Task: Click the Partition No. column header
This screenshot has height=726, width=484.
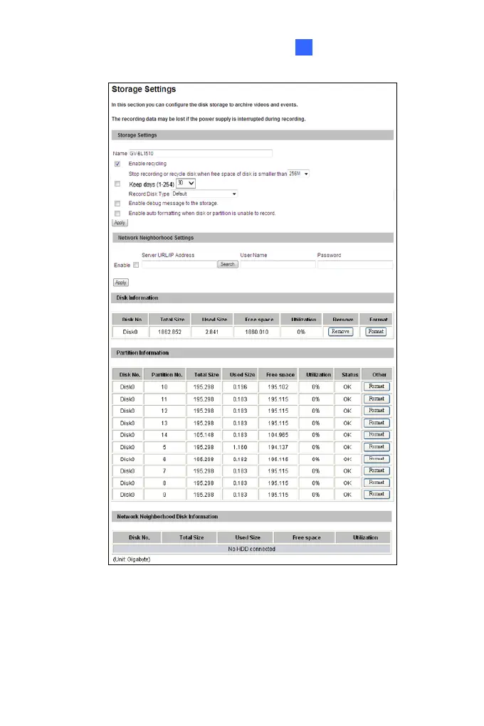Action: (x=167, y=374)
